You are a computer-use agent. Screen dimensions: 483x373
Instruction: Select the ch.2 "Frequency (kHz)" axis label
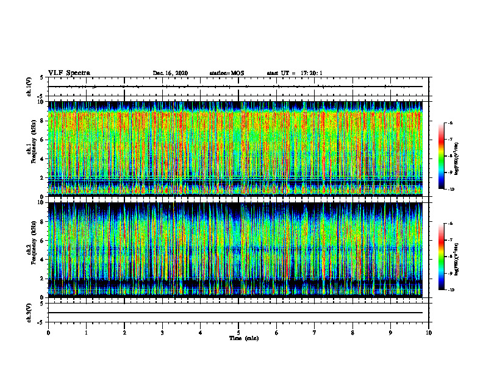coord(34,243)
